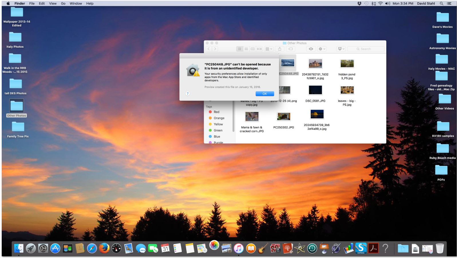Viewport: 457px width, 258px height.
Task: Launch Firefox from the Dock
Action: (104, 248)
